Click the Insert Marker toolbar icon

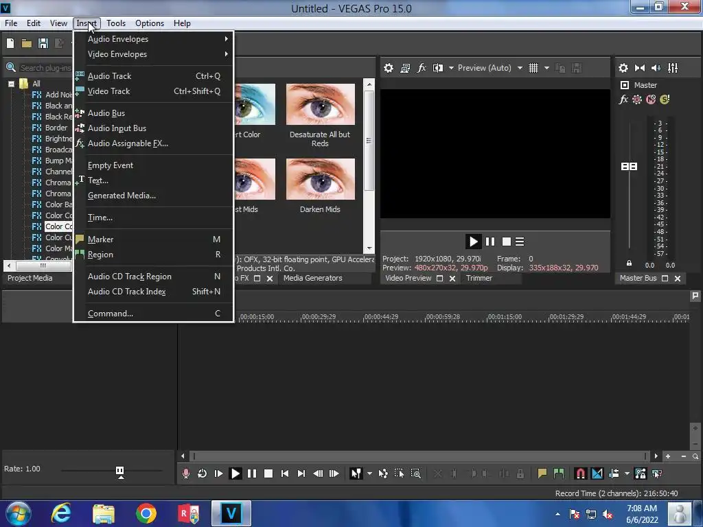[542, 473]
